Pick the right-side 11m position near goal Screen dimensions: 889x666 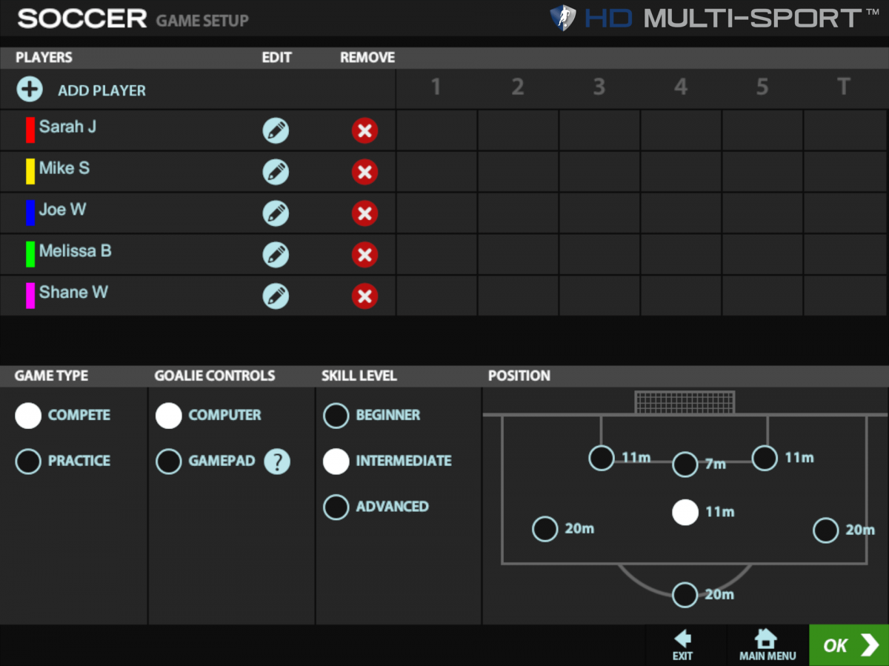click(765, 458)
